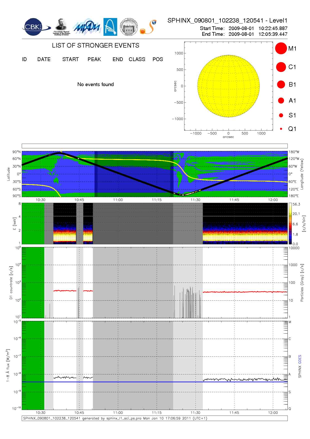Click the orange S logo with globe
The height and width of the screenshot is (439, 310).
pos(148,27)
